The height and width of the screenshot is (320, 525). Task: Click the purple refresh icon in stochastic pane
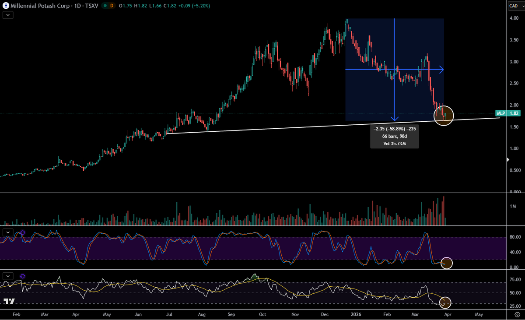23,232
